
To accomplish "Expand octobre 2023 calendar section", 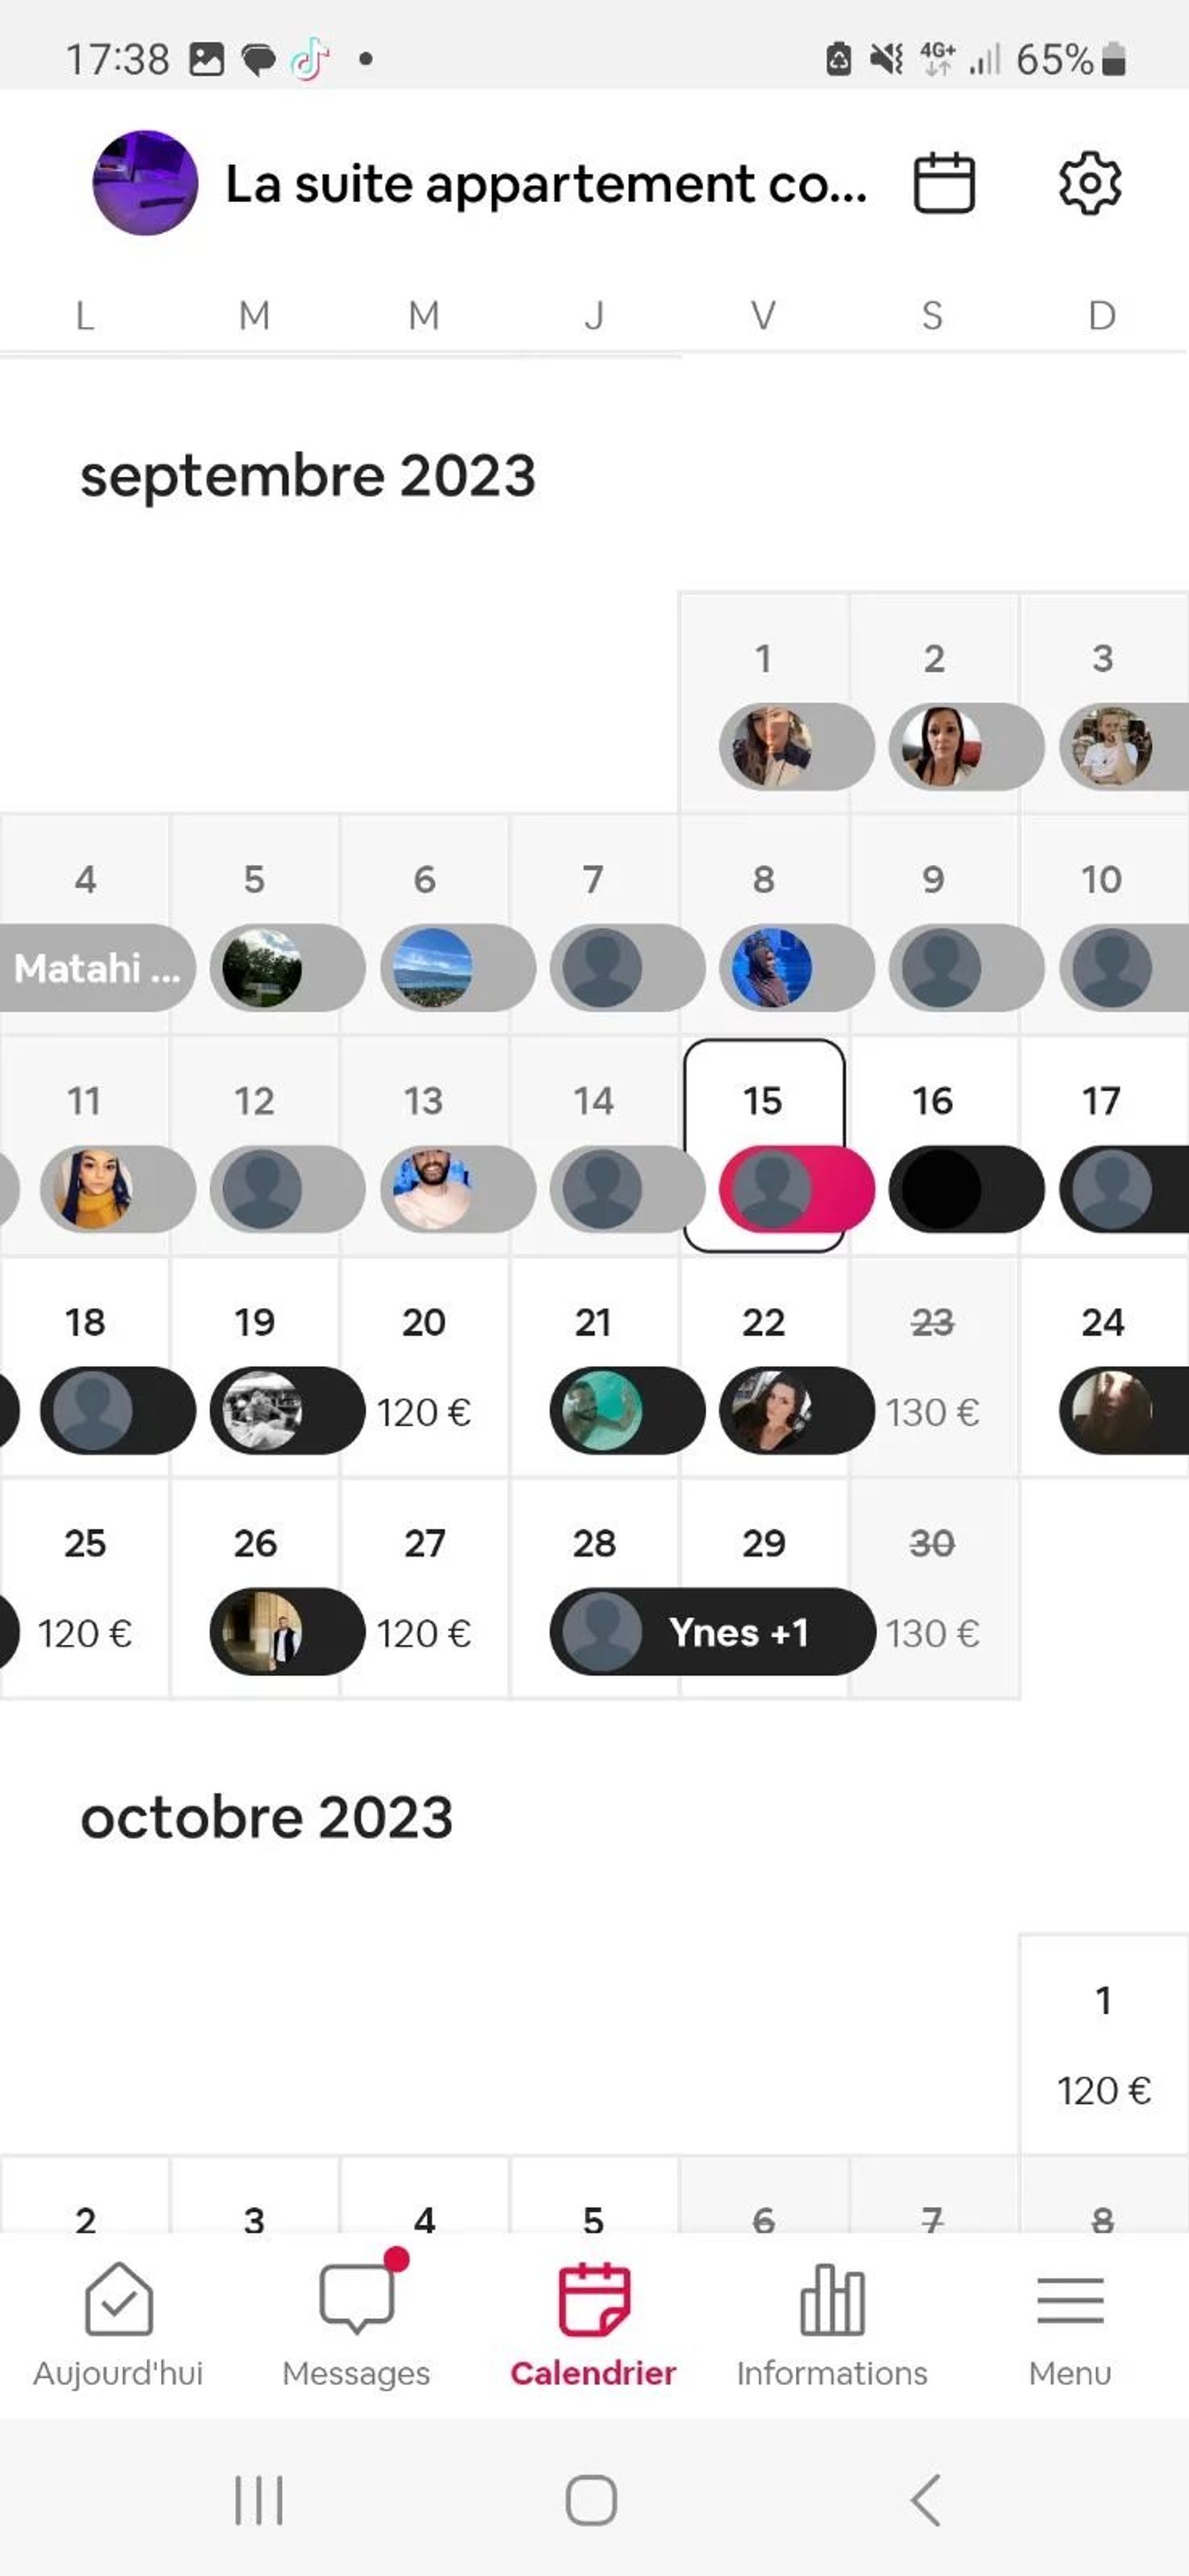I will (x=266, y=1817).
